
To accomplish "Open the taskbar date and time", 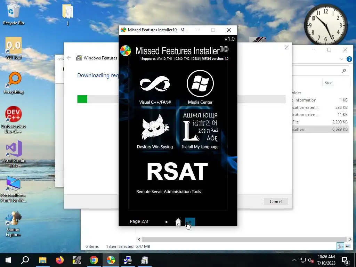I will click(x=326, y=260).
